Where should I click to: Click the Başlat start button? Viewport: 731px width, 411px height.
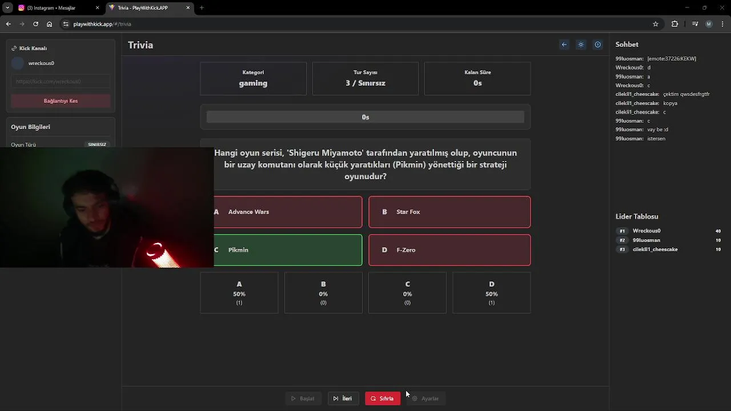pyautogui.click(x=303, y=398)
